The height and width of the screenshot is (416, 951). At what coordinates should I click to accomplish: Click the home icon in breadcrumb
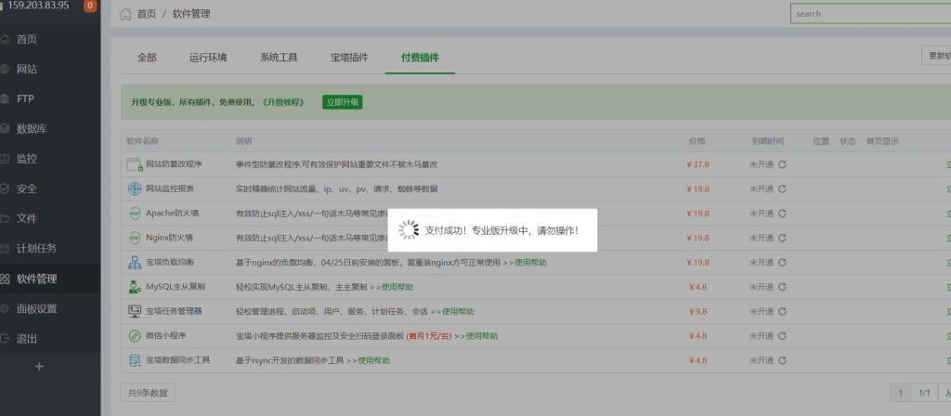(x=125, y=14)
